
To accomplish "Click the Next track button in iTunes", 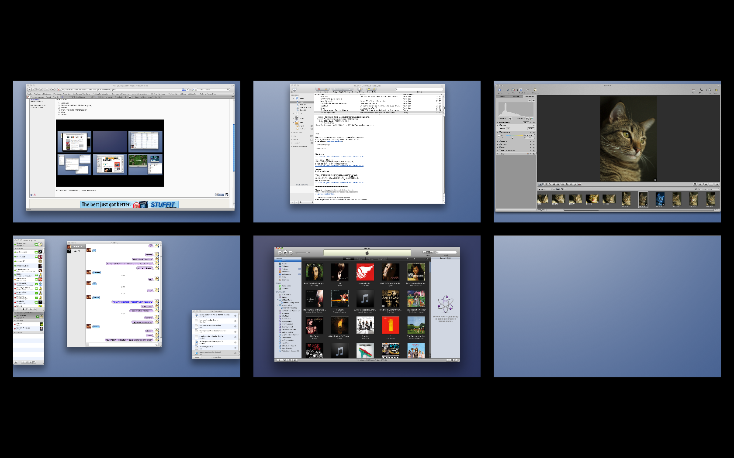I will click(x=291, y=253).
